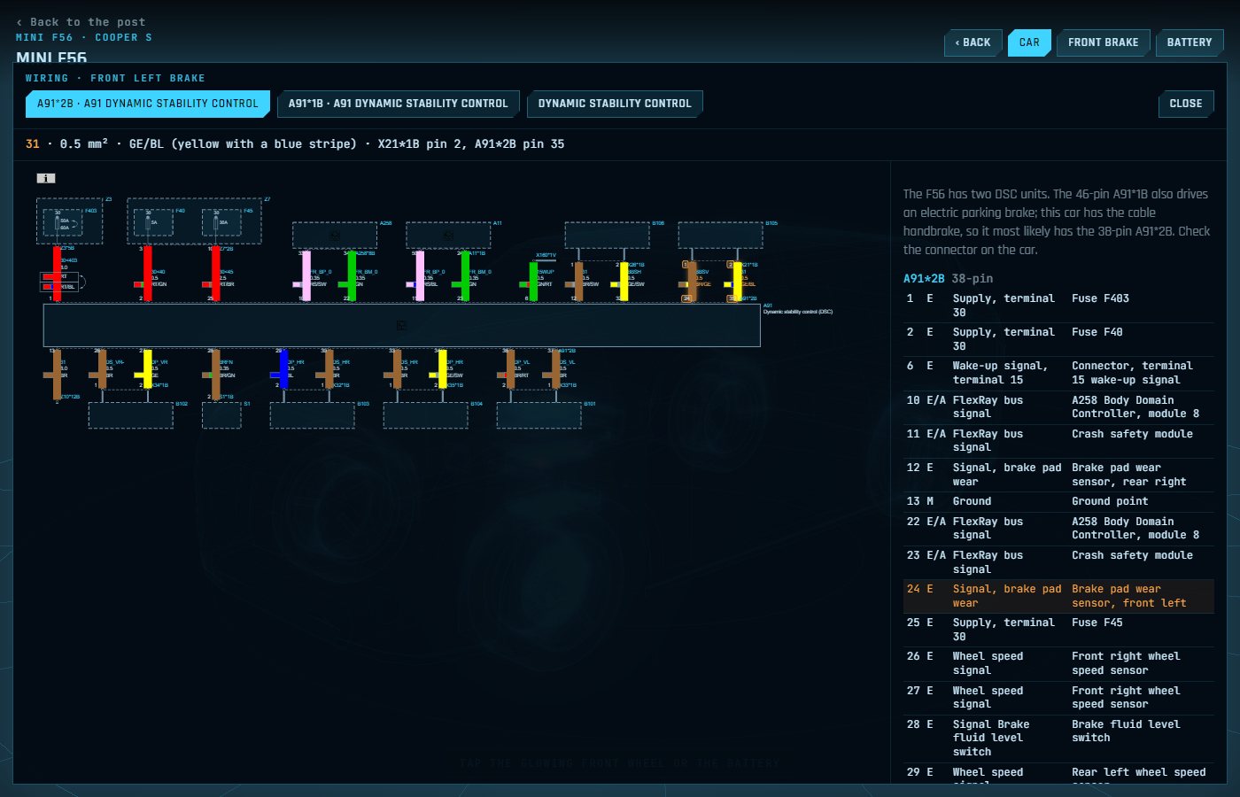
Task: Select pin 6 wake-up signal row
Action: [1058, 373]
